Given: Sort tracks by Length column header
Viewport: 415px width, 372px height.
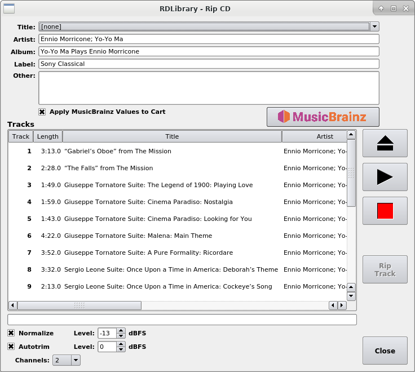Looking at the screenshot, I should (x=48, y=136).
